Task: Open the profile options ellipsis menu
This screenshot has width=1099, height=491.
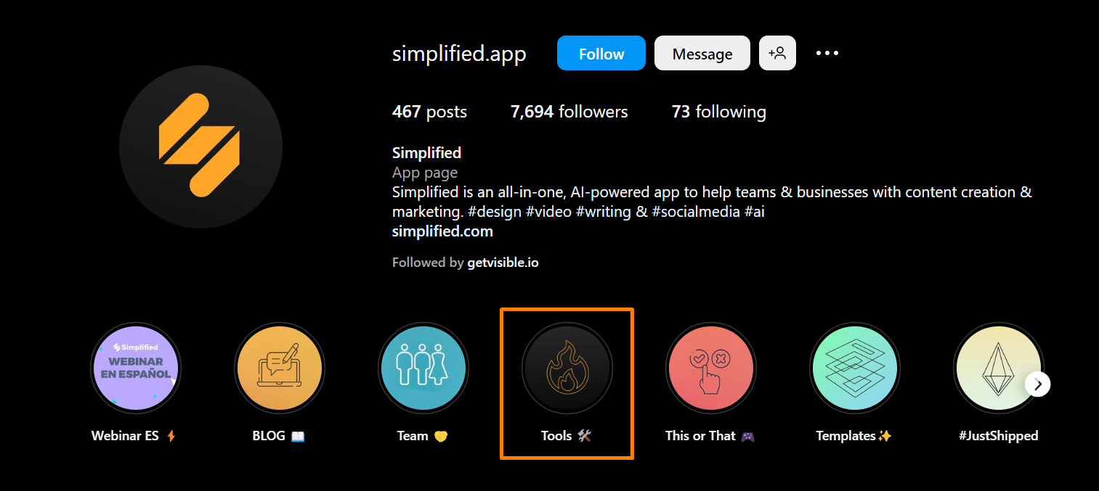Action: click(x=827, y=52)
